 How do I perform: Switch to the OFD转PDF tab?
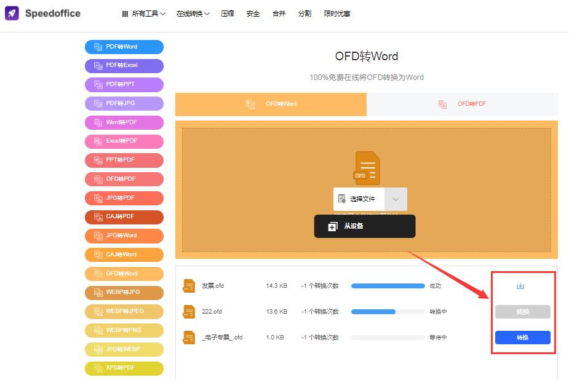point(462,105)
